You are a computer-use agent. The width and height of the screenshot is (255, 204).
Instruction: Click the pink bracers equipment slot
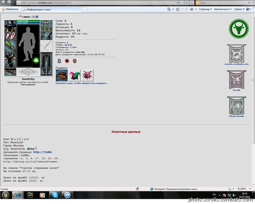pos(10,36)
